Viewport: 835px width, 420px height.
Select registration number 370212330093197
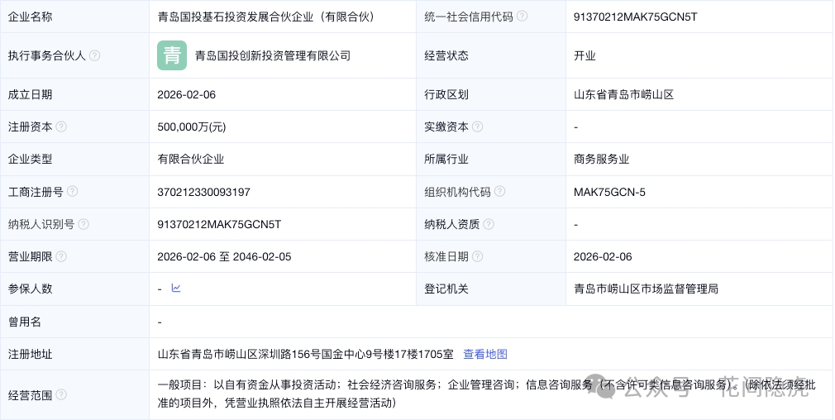(203, 192)
